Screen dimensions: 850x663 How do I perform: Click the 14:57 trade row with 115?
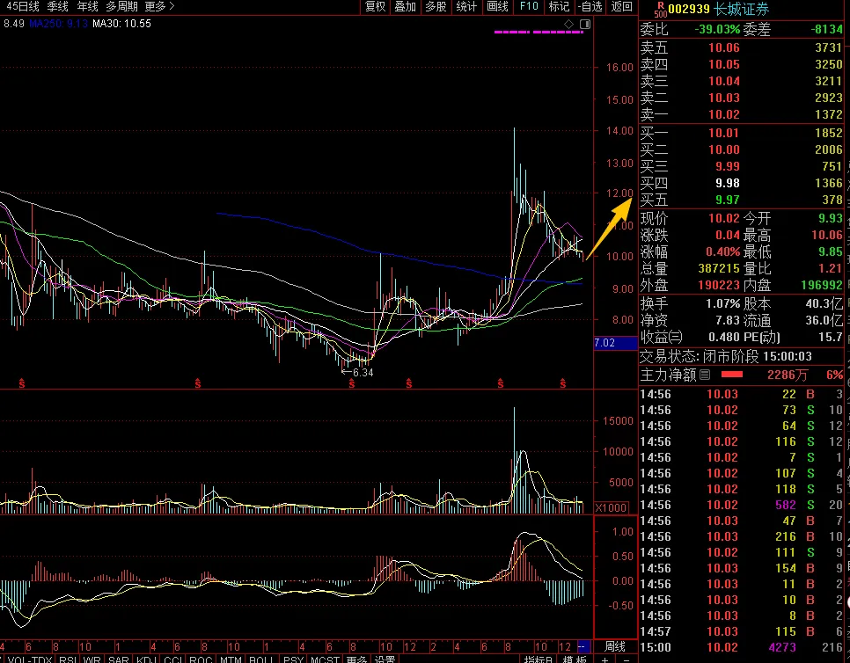[742, 631]
